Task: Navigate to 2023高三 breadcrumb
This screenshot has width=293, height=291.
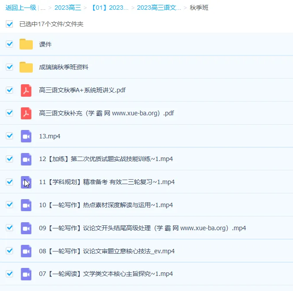Action: click(x=67, y=8)
